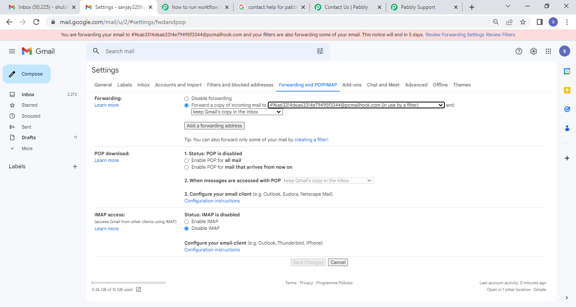This screenshot has width=576, height=307.
Task: Open Contacts side panel
Action: point(567,128)
